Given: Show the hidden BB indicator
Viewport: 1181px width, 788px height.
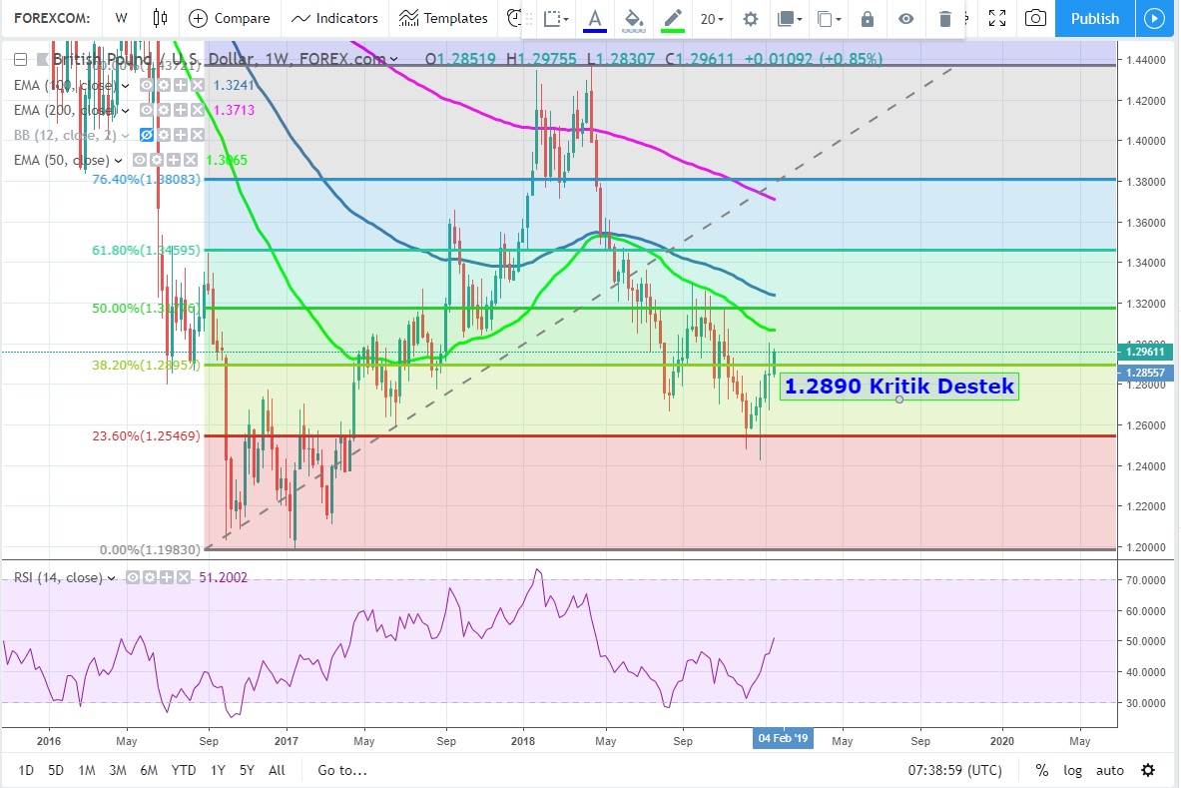Looking at the screenshot, I should (x=148, y=135).
